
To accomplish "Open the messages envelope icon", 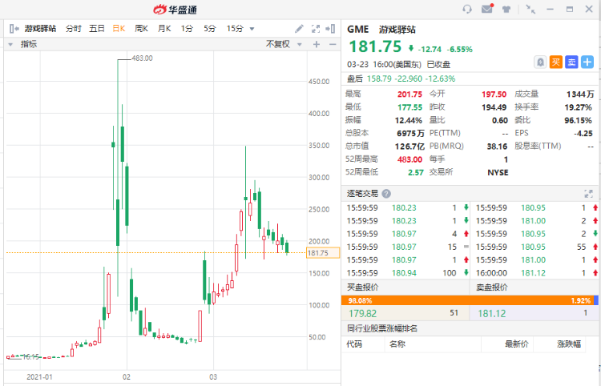I will point(487,9).
